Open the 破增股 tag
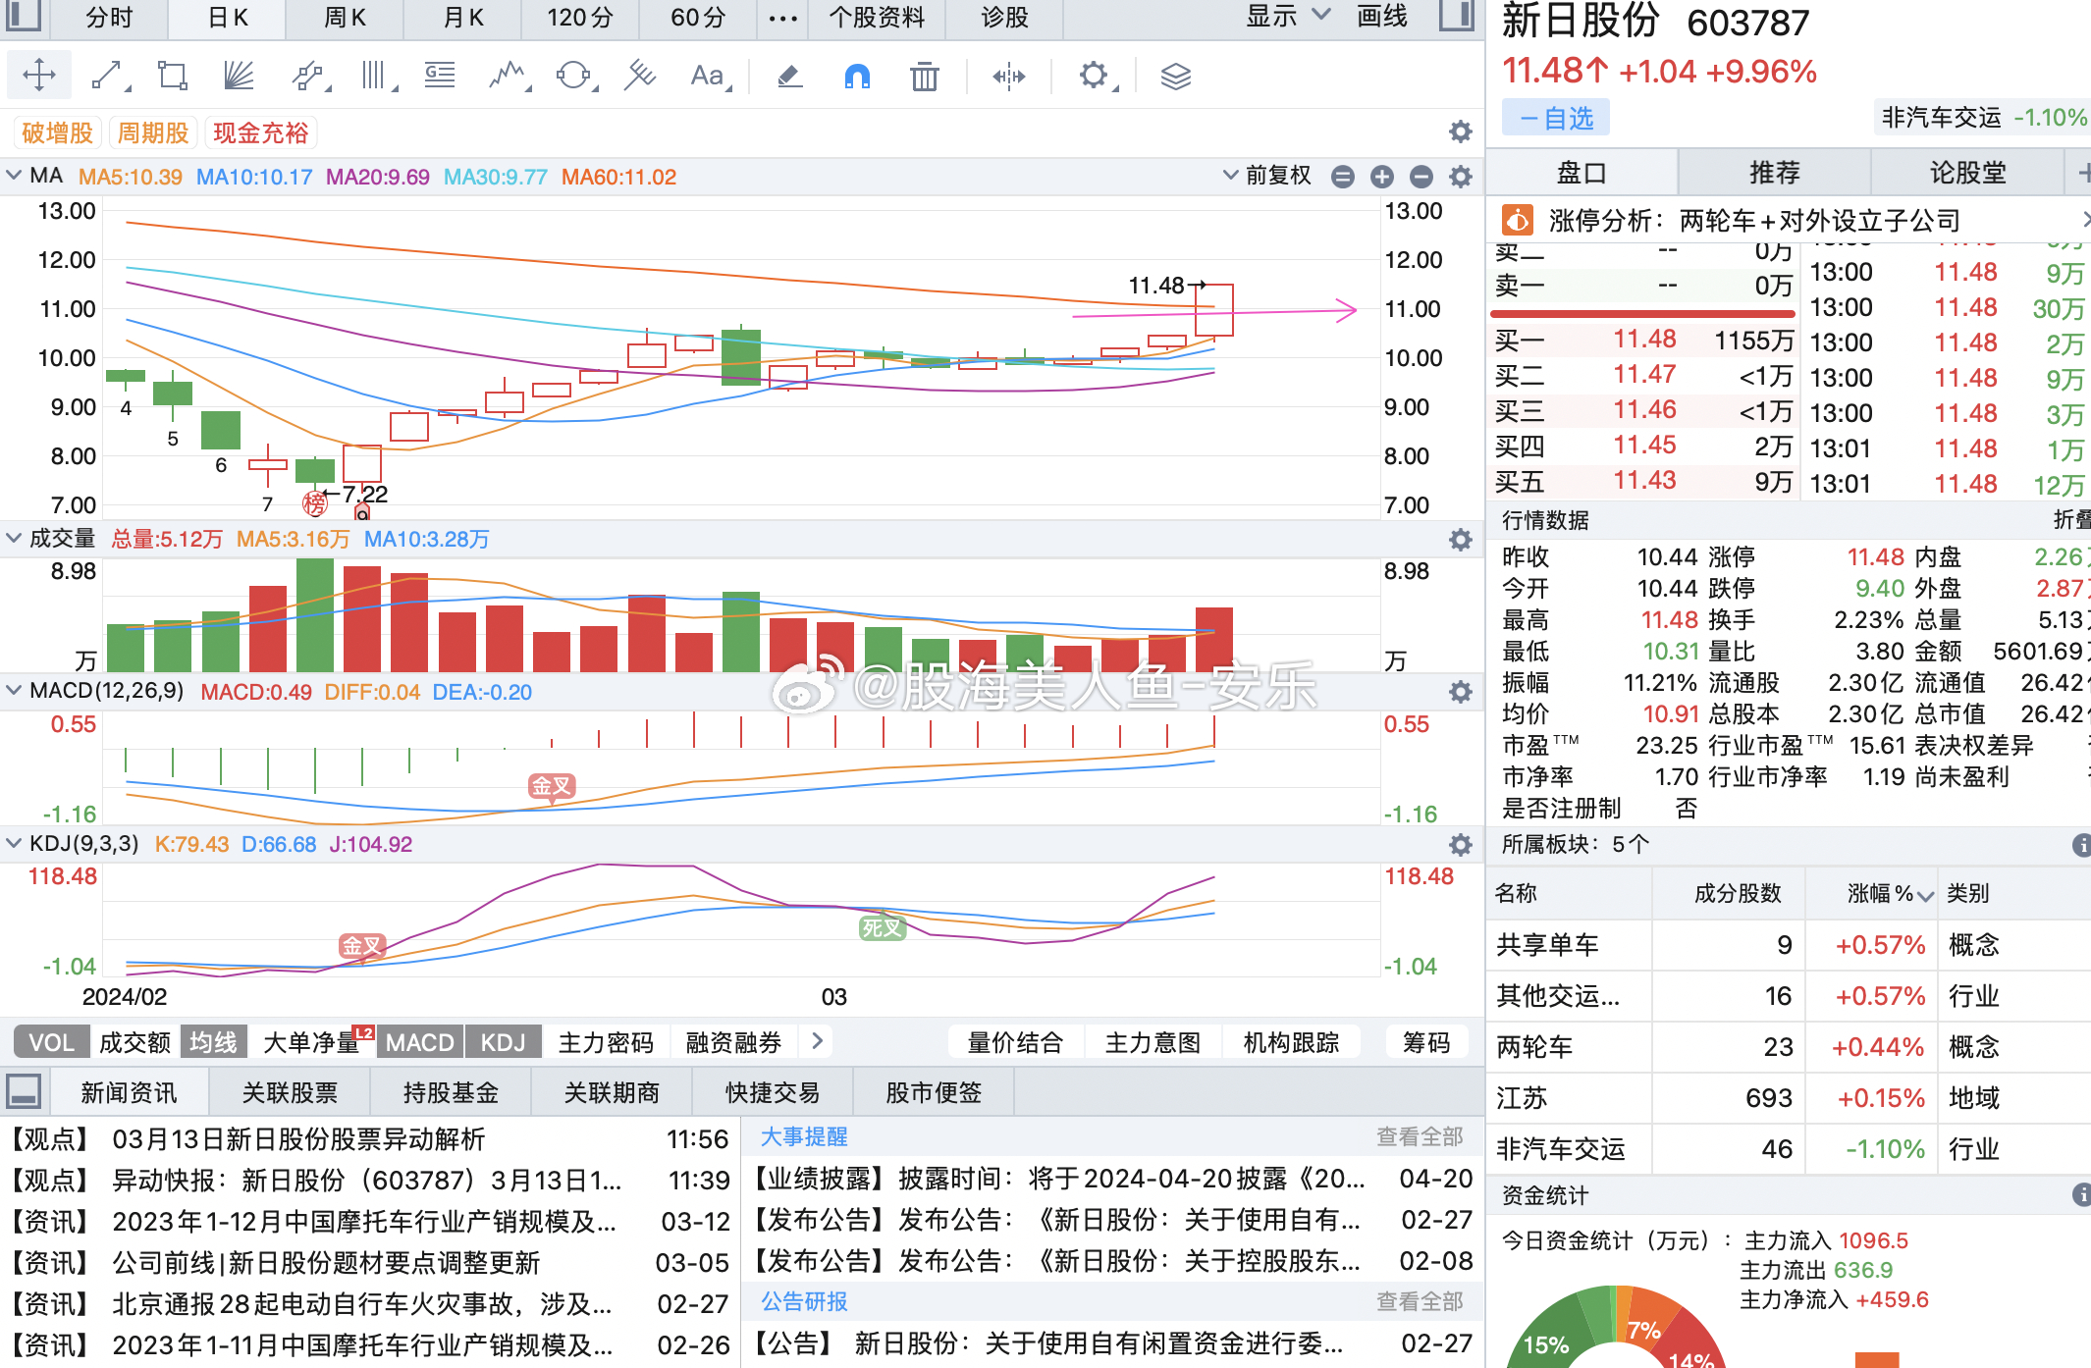 click(57, 132)
